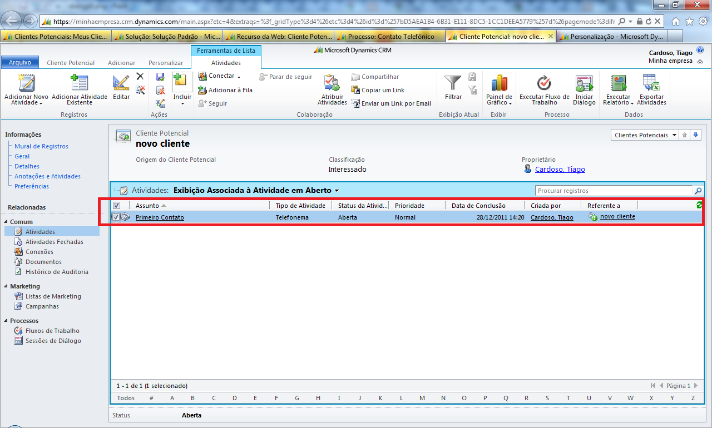Viewport: 712px width, 428px height.
Task: Click the Iniciar Diálogo icon
Action: click(584, 83)
